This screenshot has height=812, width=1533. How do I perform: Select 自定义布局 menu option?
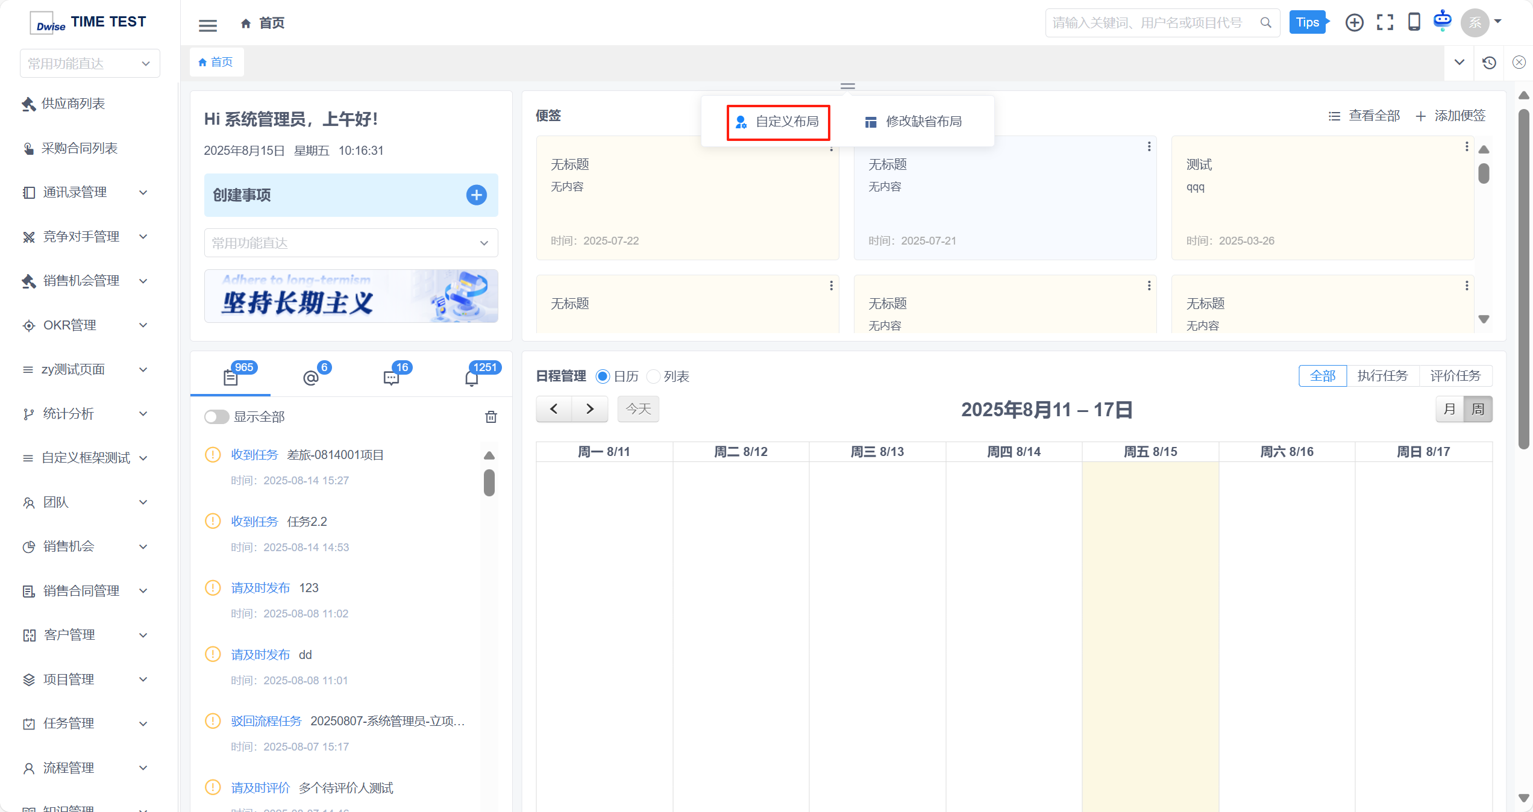(x=778, y=122)
